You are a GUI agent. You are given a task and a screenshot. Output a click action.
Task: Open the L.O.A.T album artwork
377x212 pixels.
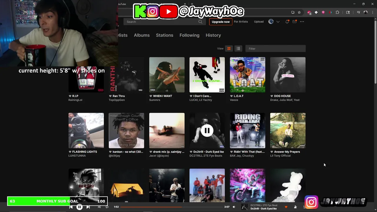[247, 75]
